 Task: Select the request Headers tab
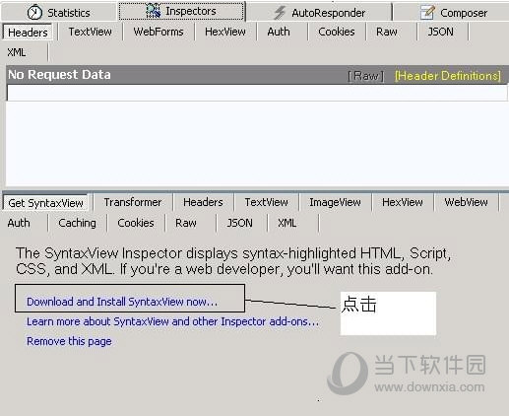click(28, 33)
